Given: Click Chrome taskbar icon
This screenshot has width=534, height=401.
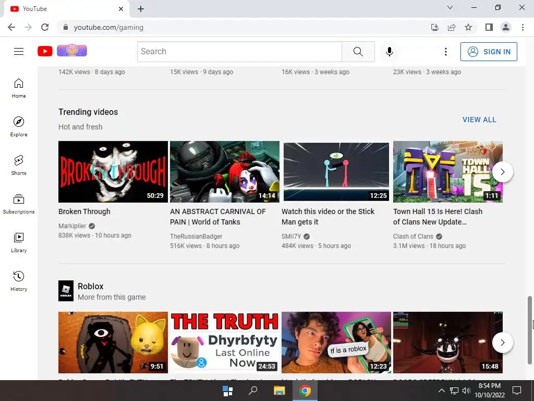Looking at the screenshot, I should (305, 391).
